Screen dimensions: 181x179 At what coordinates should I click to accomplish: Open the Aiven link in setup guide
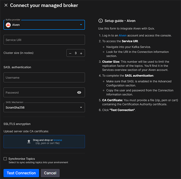coord(123,35)
